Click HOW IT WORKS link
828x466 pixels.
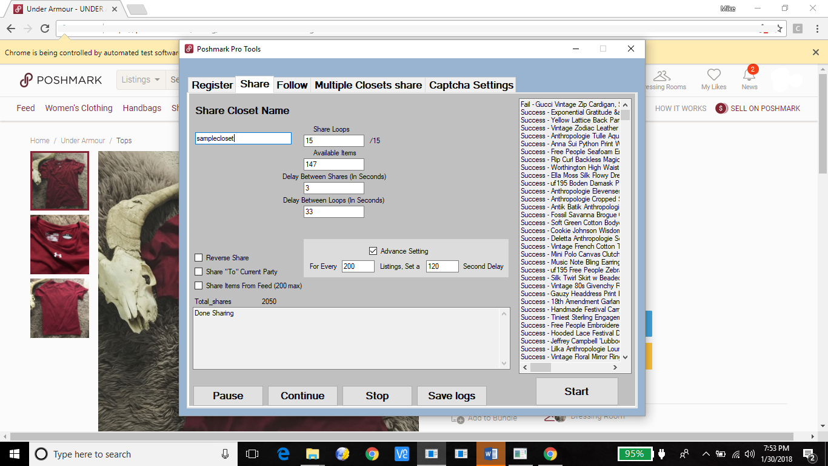[x=681, y=108]
